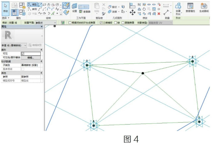Open the 放置平面 参照点 dropdown
The height and width of the screenshot is (145, 221).
point(46,23)
